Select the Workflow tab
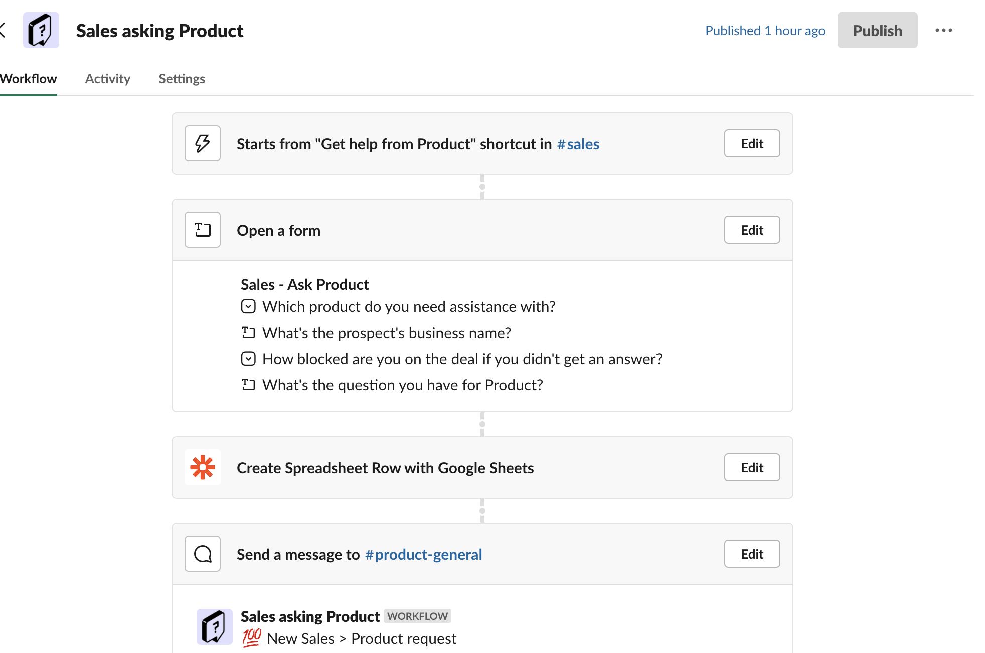This screenshot has width=985, height=653. pos(29,79)
